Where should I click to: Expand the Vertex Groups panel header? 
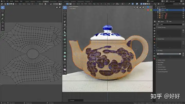tap(161, 27)
